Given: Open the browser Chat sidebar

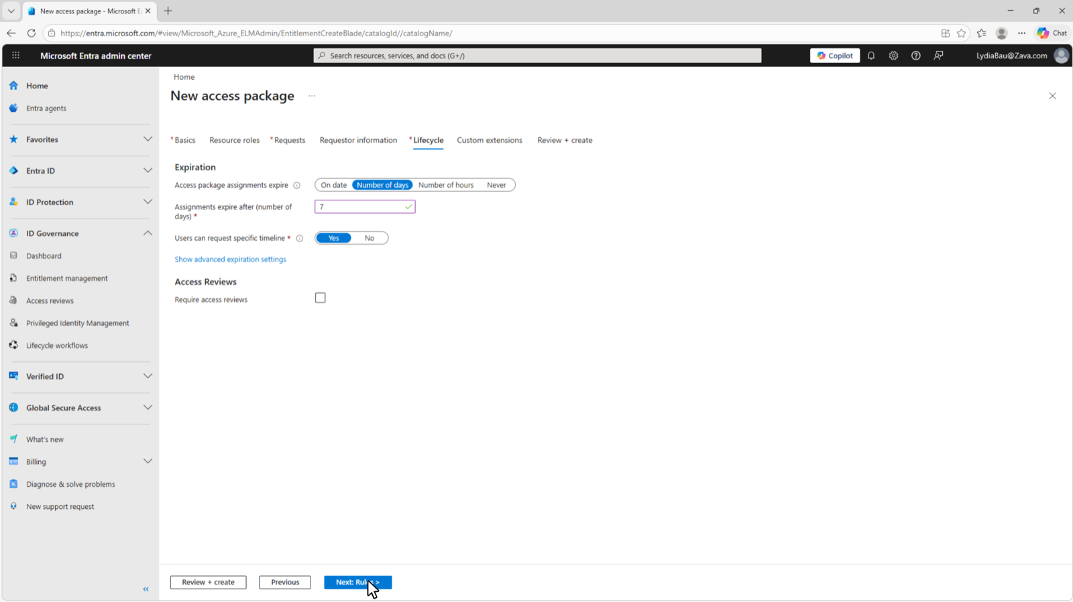Looking at the screenshot, I should pos(1052,33).
